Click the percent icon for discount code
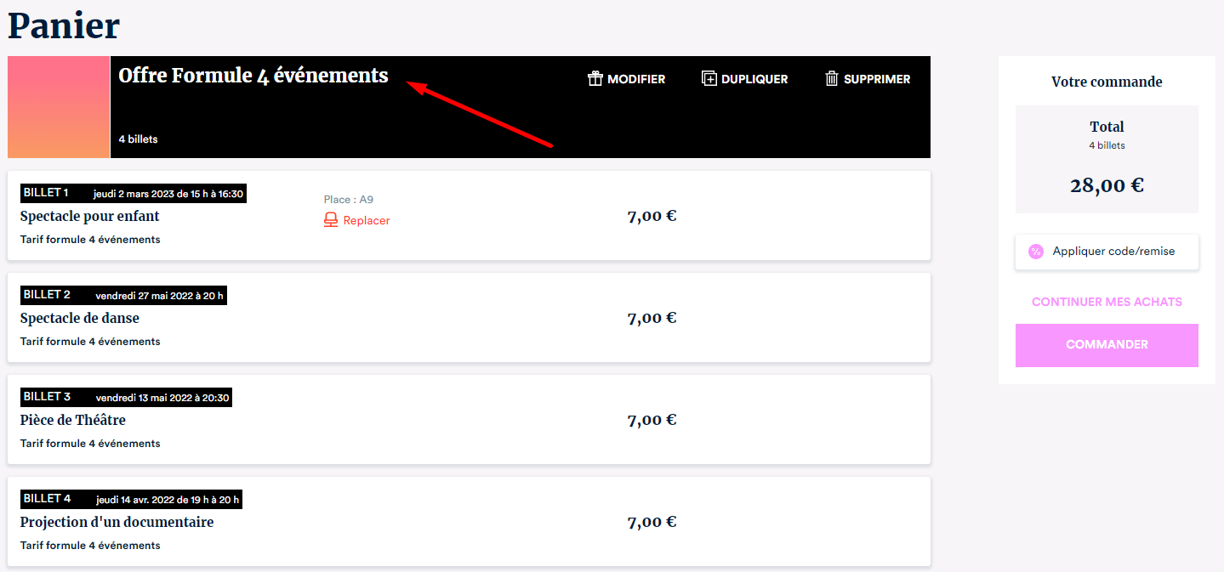The width and height of the screenshot is (1224, 572). tap(1036, 252)
